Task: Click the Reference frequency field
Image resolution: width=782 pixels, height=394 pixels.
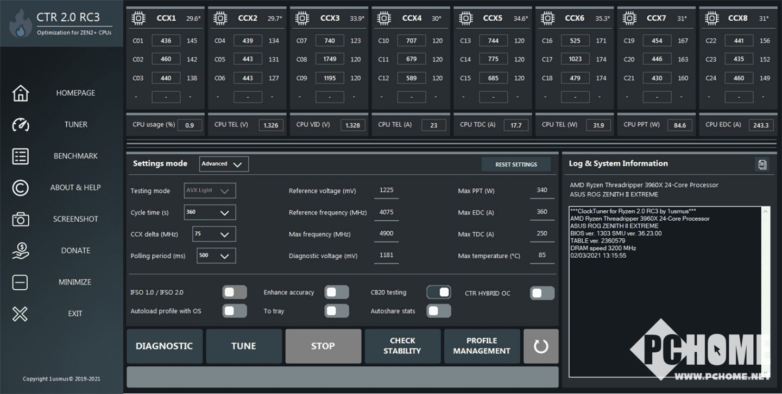Action: [387, 212]
